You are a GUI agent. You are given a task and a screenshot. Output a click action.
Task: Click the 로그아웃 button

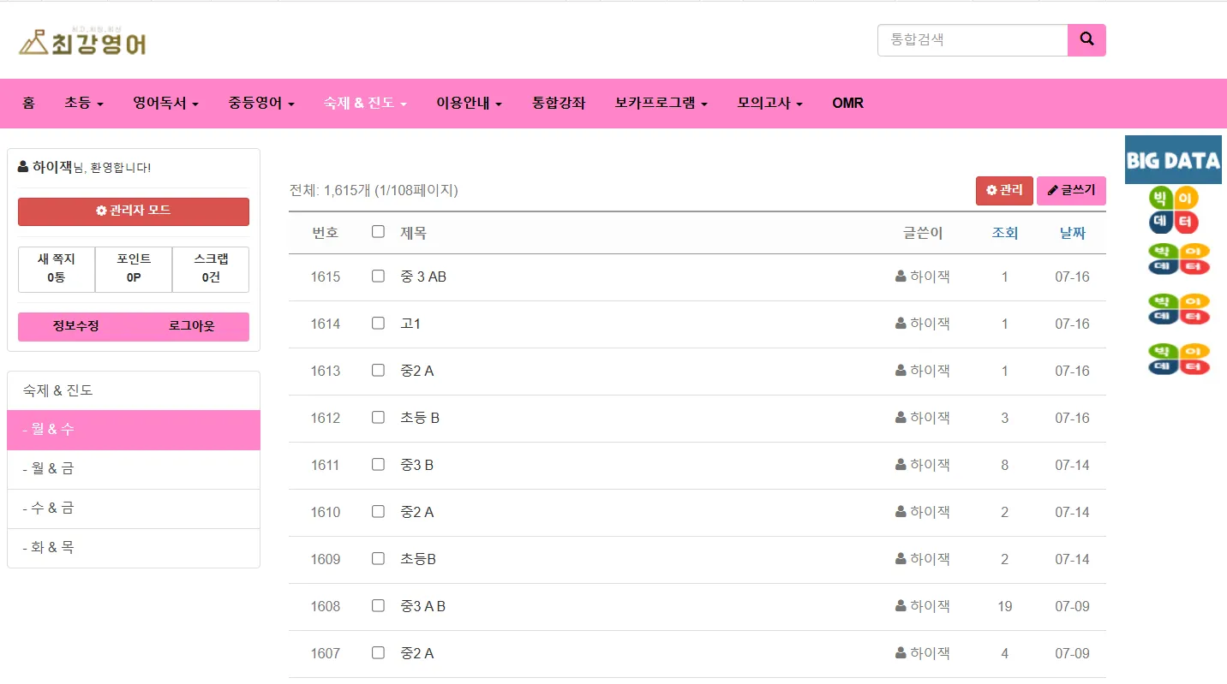point(192,326)
